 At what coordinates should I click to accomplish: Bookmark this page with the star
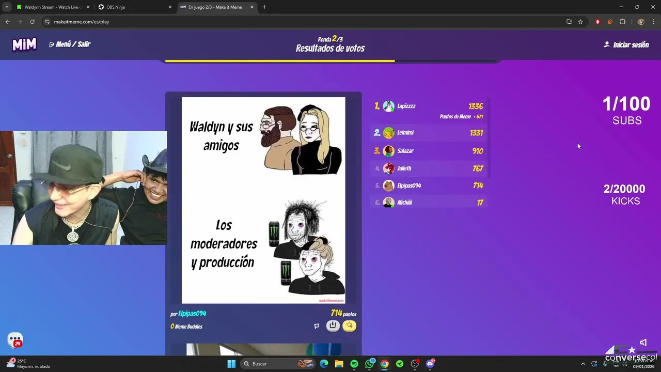point(580,22)
